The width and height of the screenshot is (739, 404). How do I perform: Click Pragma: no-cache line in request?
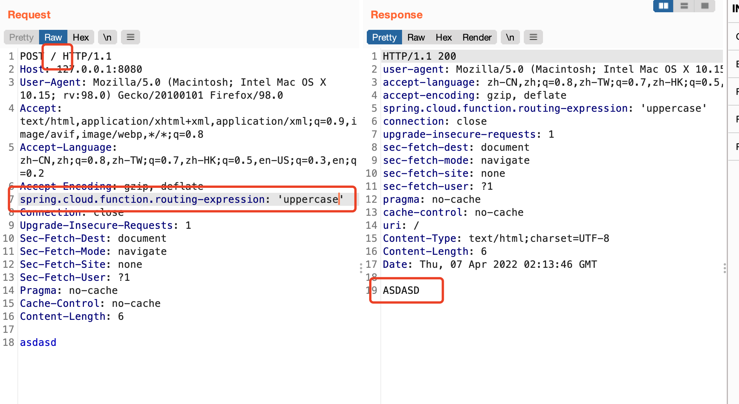coord(69,290)
